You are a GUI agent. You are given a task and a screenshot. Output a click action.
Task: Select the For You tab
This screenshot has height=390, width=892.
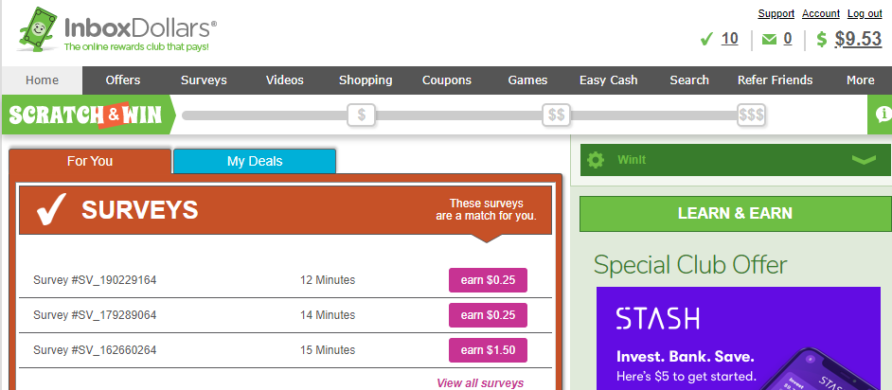pos(90,162)
